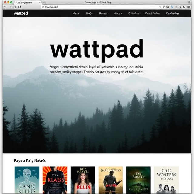Open the third item of the black navigation bar
The image size is (194, 194).
pyautogui.click(x=103, y=13)
